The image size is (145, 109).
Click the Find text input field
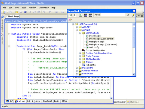(113, 15)
